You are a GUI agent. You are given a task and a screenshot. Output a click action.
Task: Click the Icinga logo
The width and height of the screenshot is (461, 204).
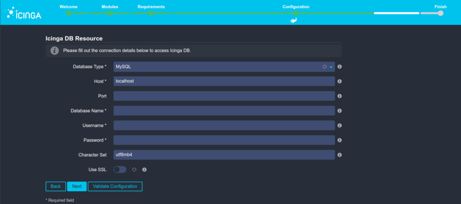[24, 13]
